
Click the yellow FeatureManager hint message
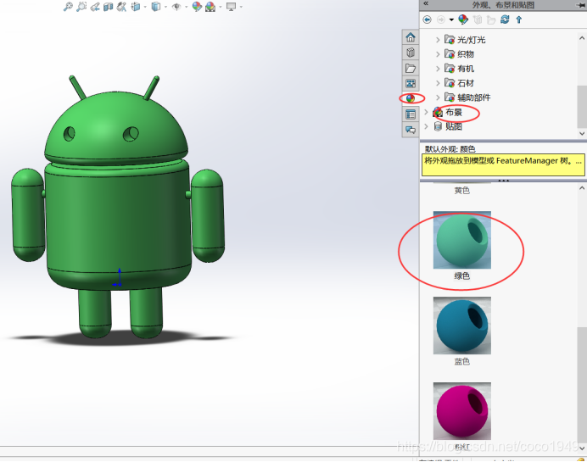click(x=503, y=164)
